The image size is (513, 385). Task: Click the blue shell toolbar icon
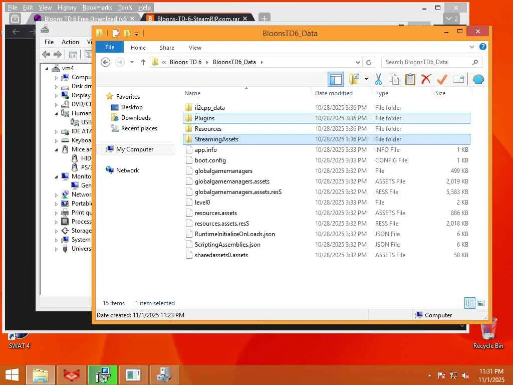click(478, 79)
